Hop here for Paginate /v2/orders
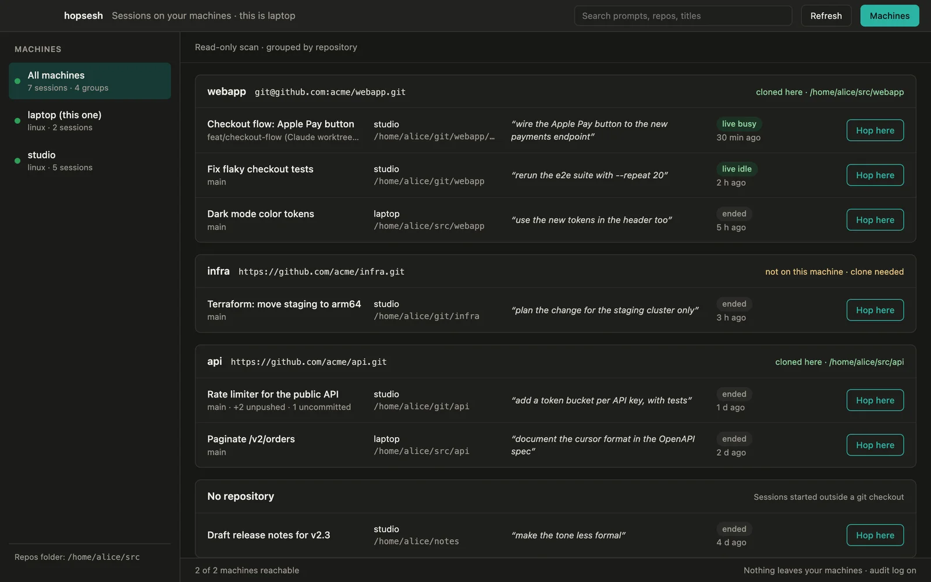 pyautogui.click(x=875, y=445)
